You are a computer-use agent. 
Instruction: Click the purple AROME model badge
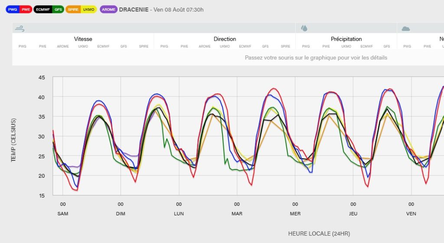coord(108,10)
